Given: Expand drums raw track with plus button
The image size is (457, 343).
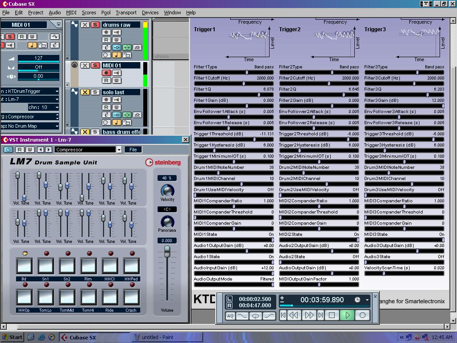Looking at the screenshot, I should [x=67, y=58].
